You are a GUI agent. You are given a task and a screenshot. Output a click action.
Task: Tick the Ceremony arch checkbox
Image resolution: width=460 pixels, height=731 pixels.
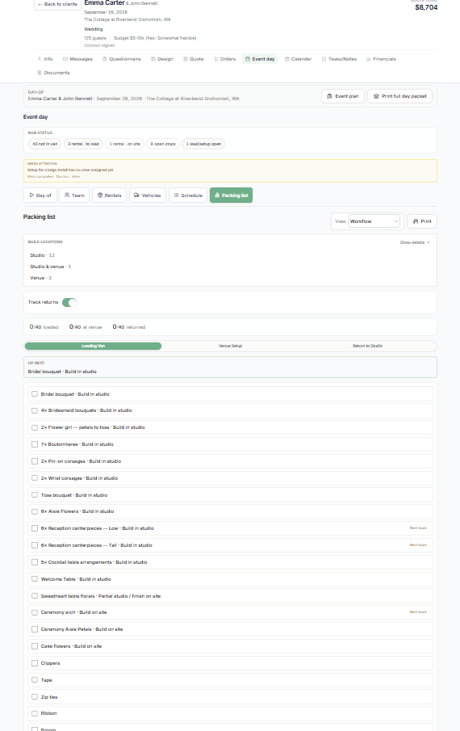point(35,612)
